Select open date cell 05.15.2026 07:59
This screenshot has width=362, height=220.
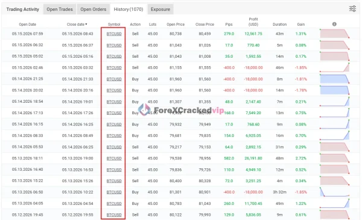point(28,34)
